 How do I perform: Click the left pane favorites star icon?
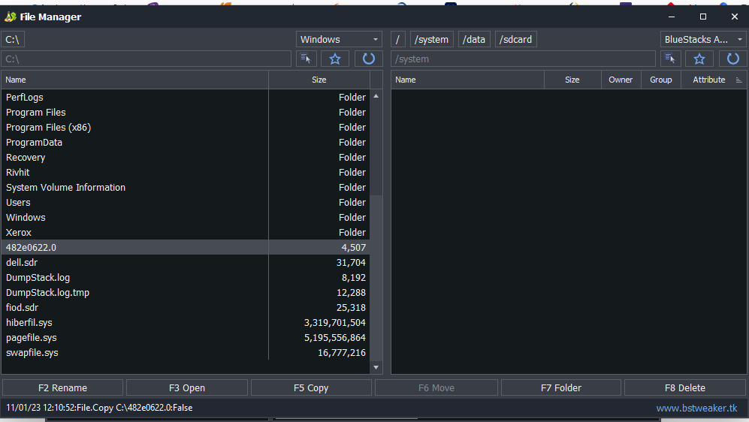pos(335,59)
